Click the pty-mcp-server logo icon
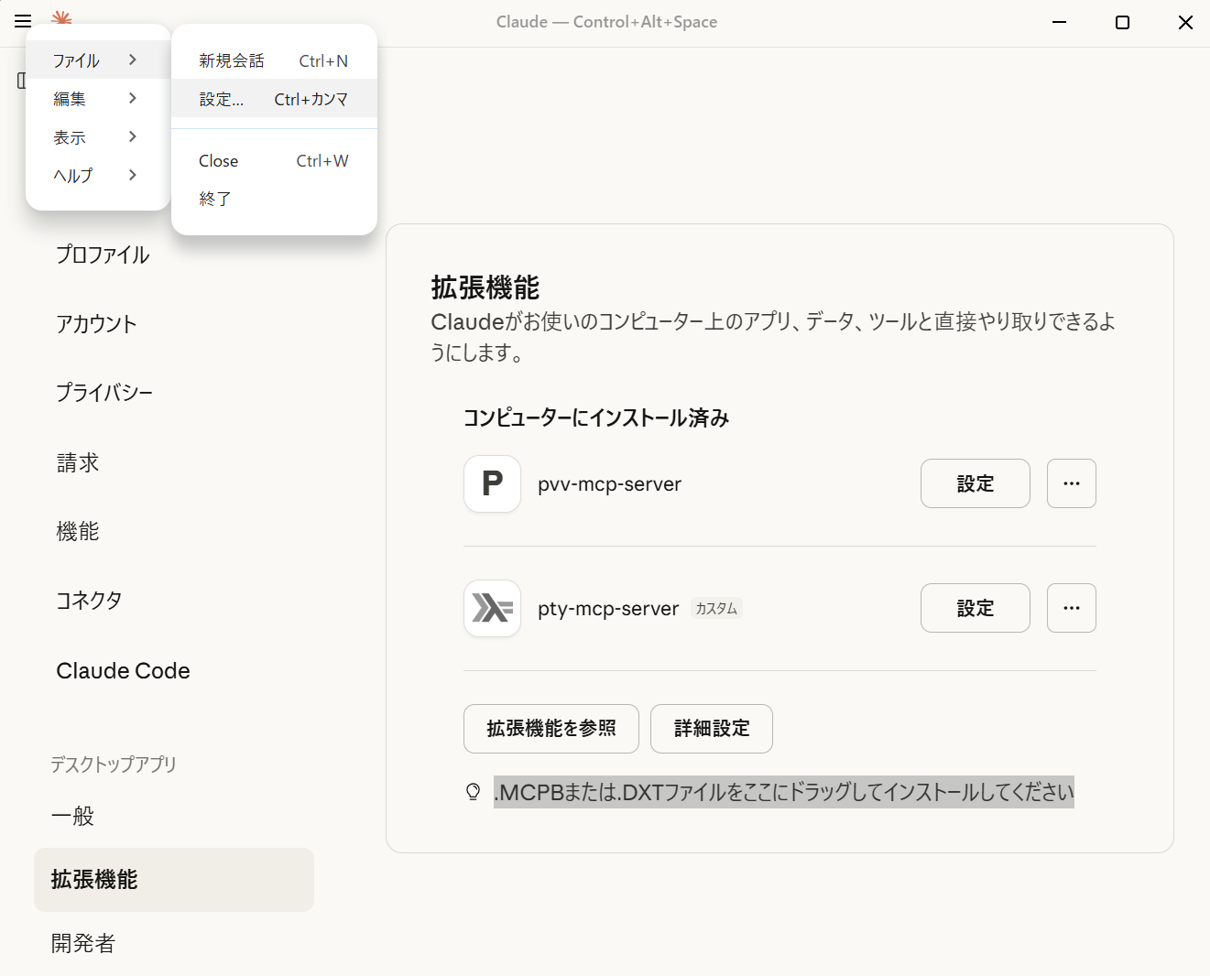Viewport: 1210px width, 976px height. pos(492,608)
